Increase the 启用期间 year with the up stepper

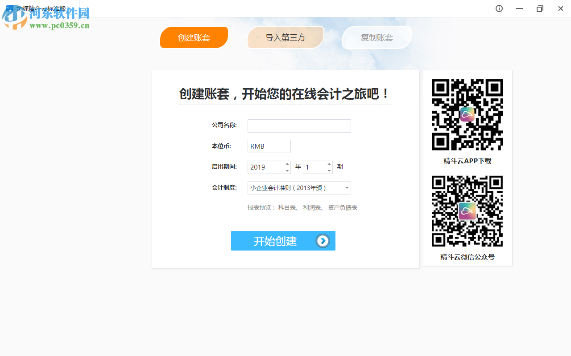287,164
